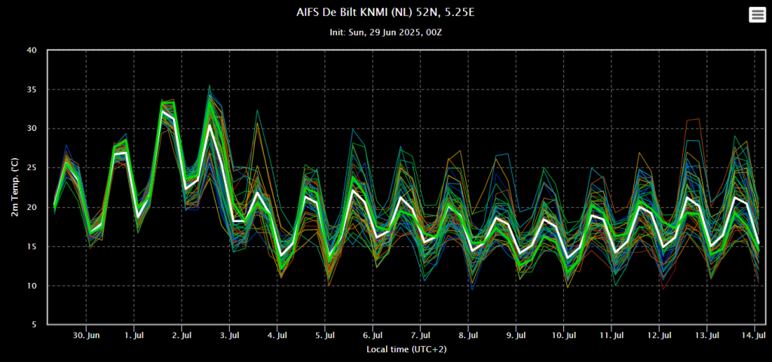Click the '6. Jul' x-axis label

coord(372,336)
